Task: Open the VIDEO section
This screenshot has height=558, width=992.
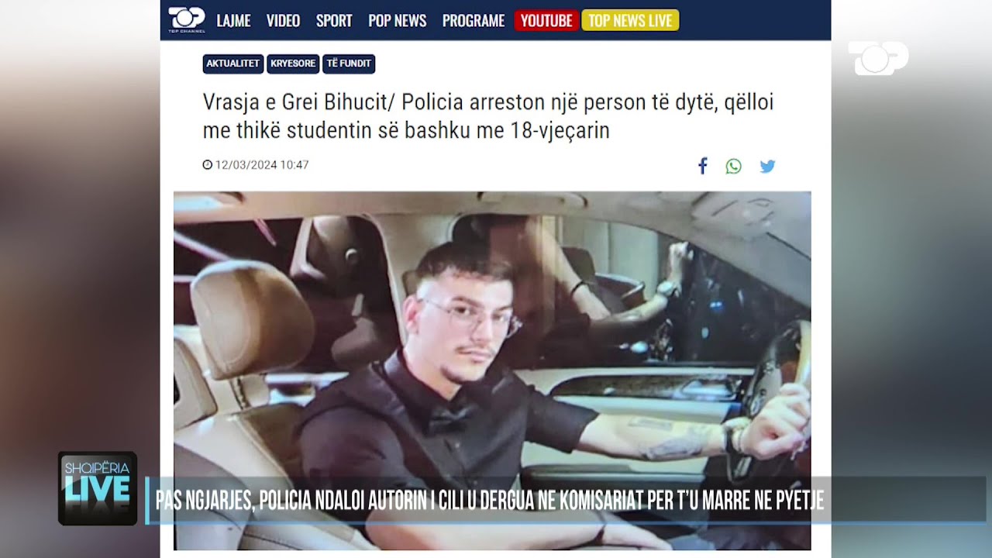Action: [283, 21]
